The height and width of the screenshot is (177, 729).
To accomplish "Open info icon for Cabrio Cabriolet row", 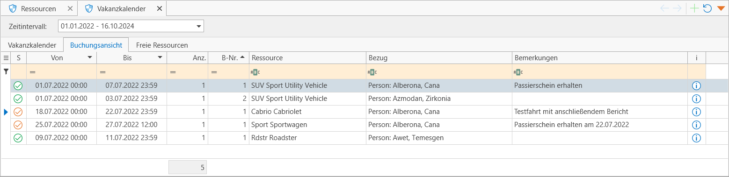I will [696, 112].
